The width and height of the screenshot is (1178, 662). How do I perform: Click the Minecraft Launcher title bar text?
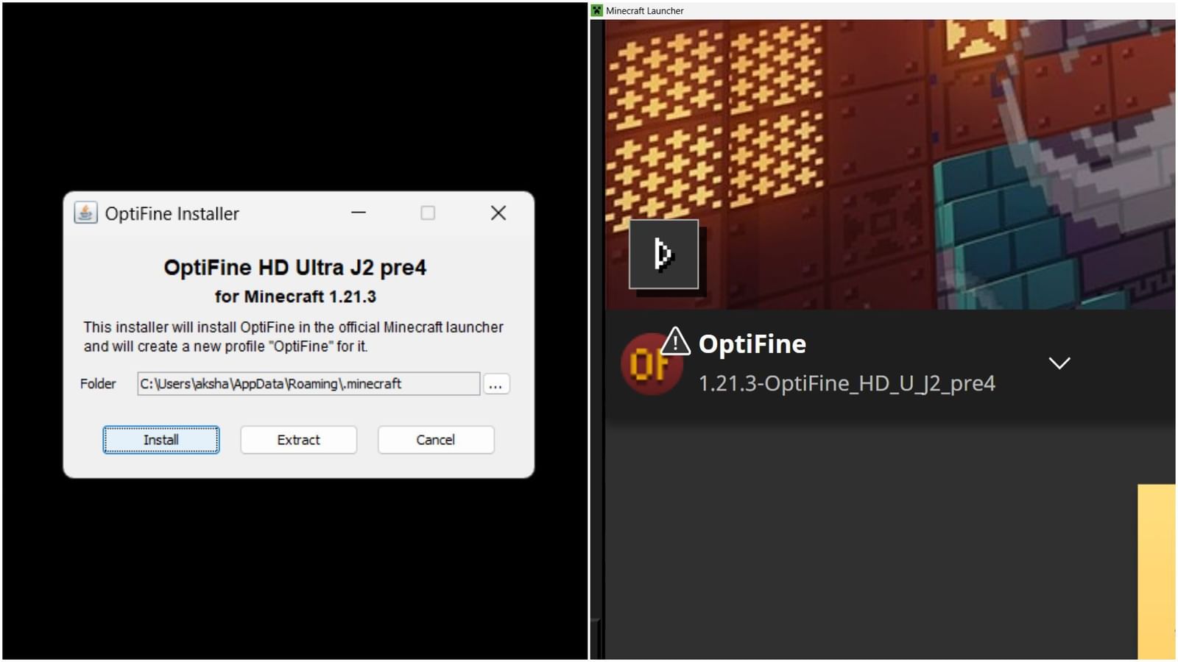pyautogui.click(x=644, y=10)
